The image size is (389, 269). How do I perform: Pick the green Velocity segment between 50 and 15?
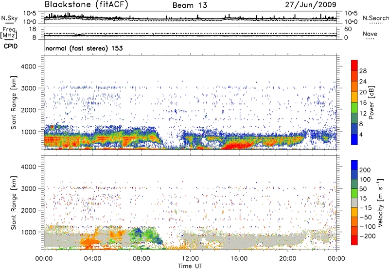click(x=354, y=193)
